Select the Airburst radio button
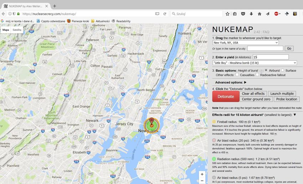This screenshot has width=303, height=184. click(x=266, y=70)
